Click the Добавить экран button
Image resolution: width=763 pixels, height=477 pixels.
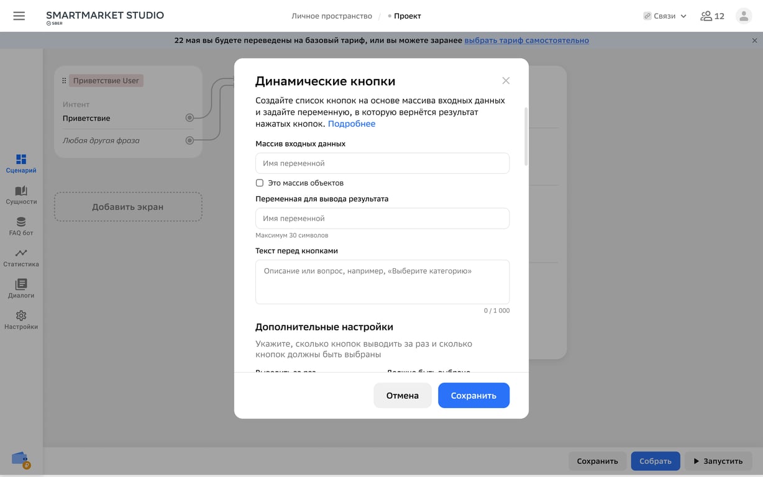pos(128,207)
